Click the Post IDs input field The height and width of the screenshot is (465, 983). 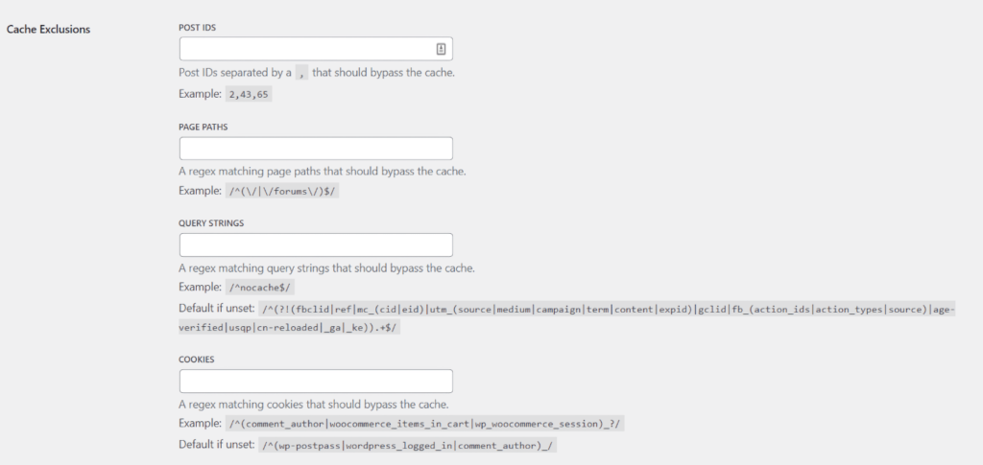coord(305,49)
